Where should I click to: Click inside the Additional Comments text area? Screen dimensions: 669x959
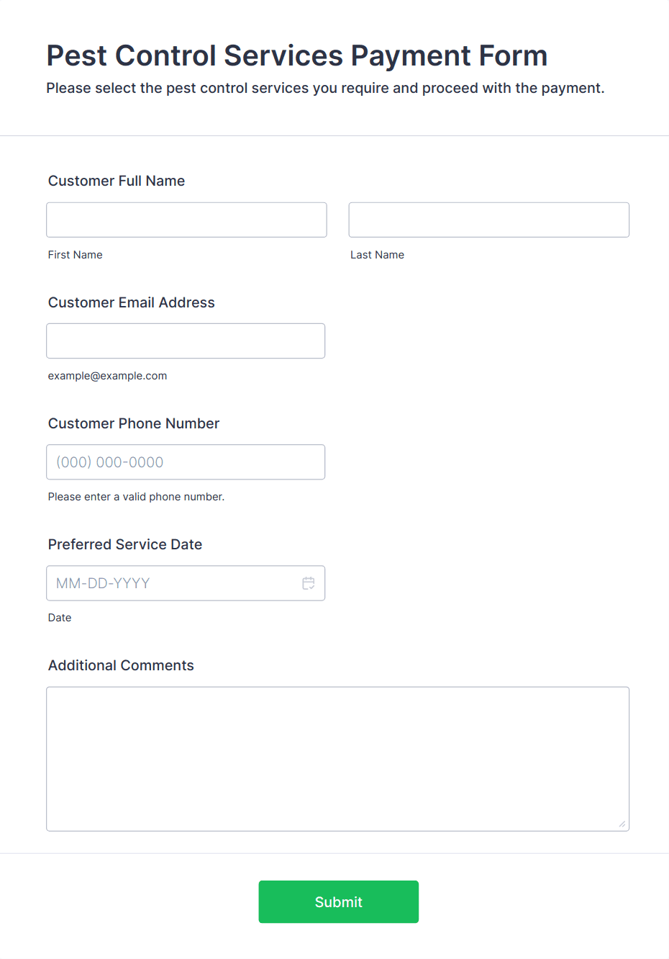pyautogui.click(x=338, y=759)
